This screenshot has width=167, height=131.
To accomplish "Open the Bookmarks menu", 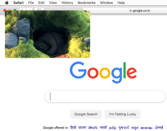I will click(87, 3).
